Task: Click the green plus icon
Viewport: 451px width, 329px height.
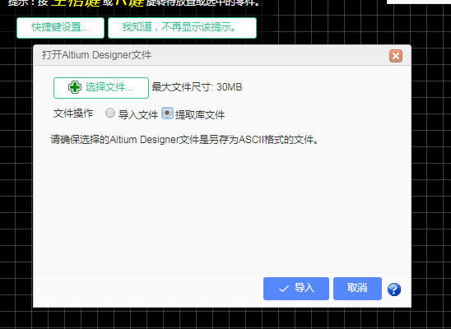Action: click(75, 87)
